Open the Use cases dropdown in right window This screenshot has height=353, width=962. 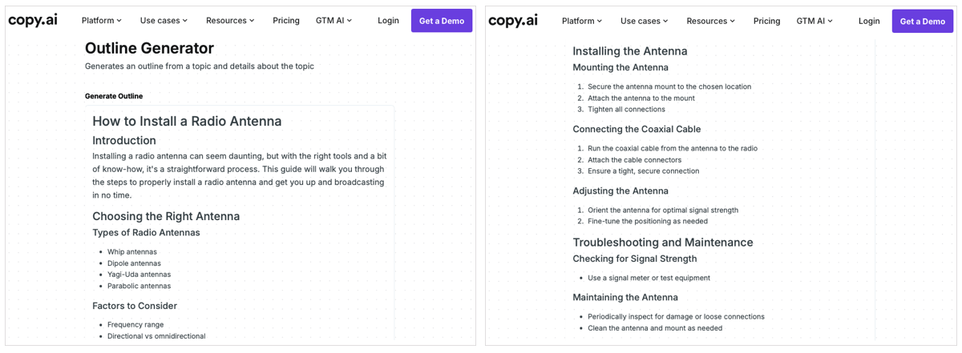[644, 21]
